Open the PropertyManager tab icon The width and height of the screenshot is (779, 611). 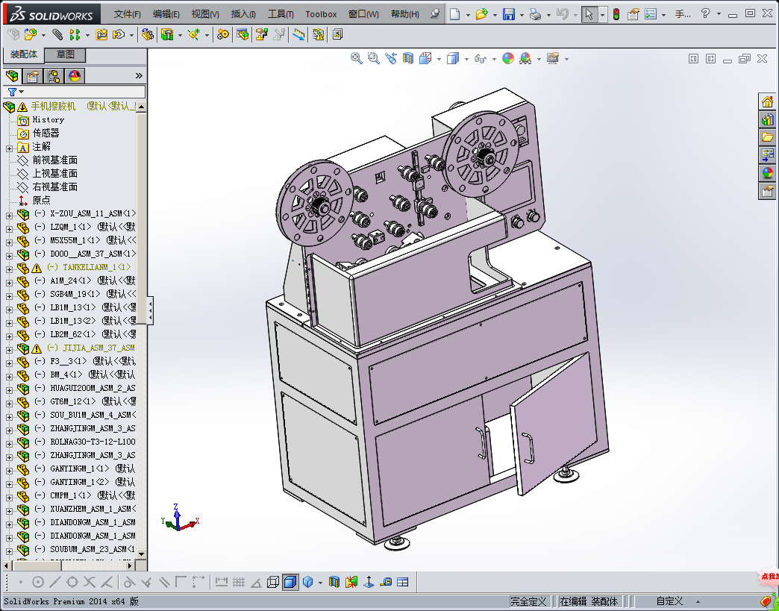tap(33, 75)
